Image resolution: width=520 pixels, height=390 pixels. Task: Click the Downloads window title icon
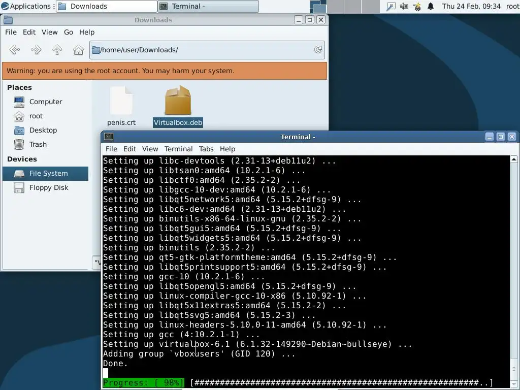8,20
